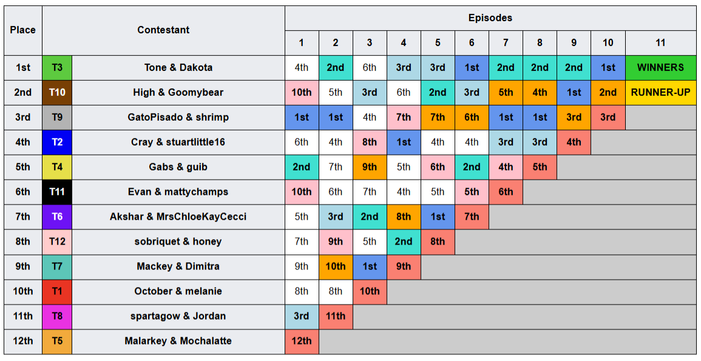Viewport: 701px width, 361px height.
Task: Select the Place column header
Action: [x=23, y=30]
